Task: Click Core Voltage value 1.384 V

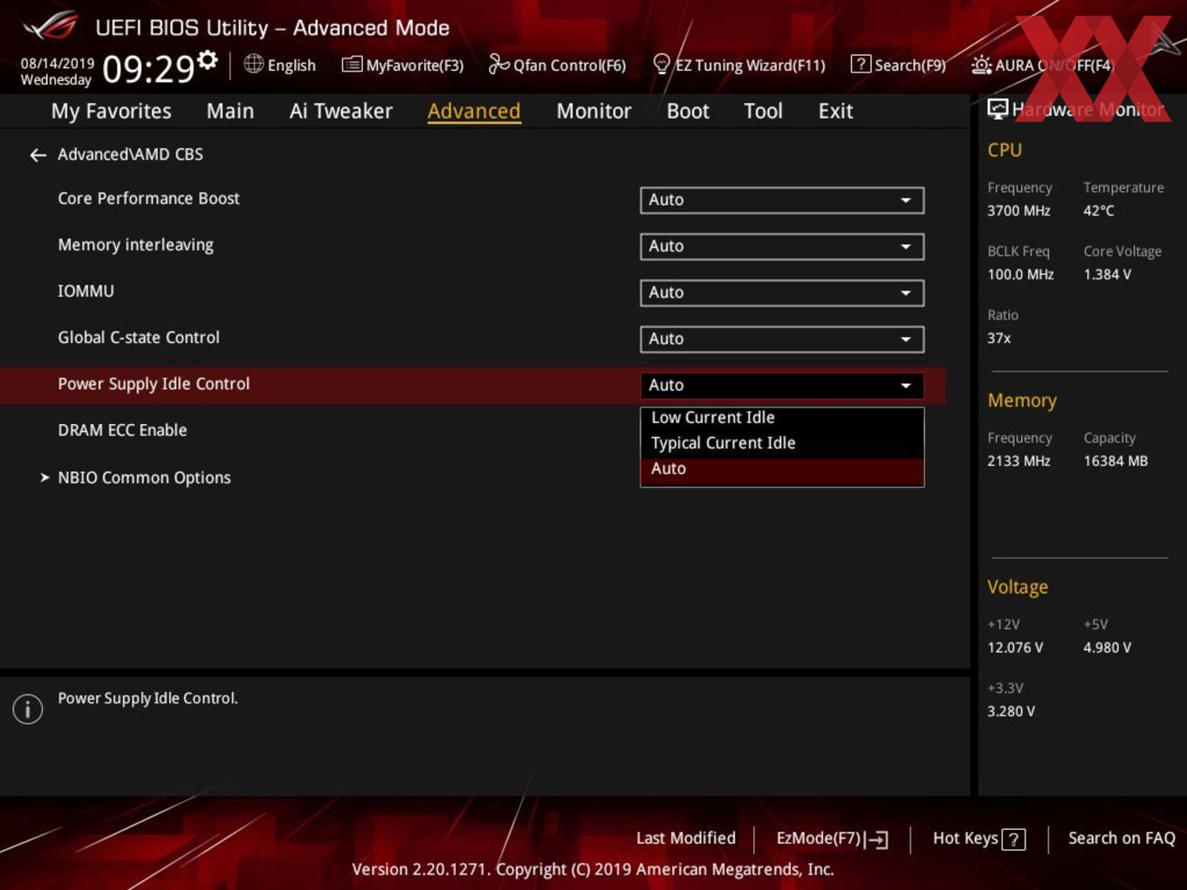Action: tap(1108, 274)
